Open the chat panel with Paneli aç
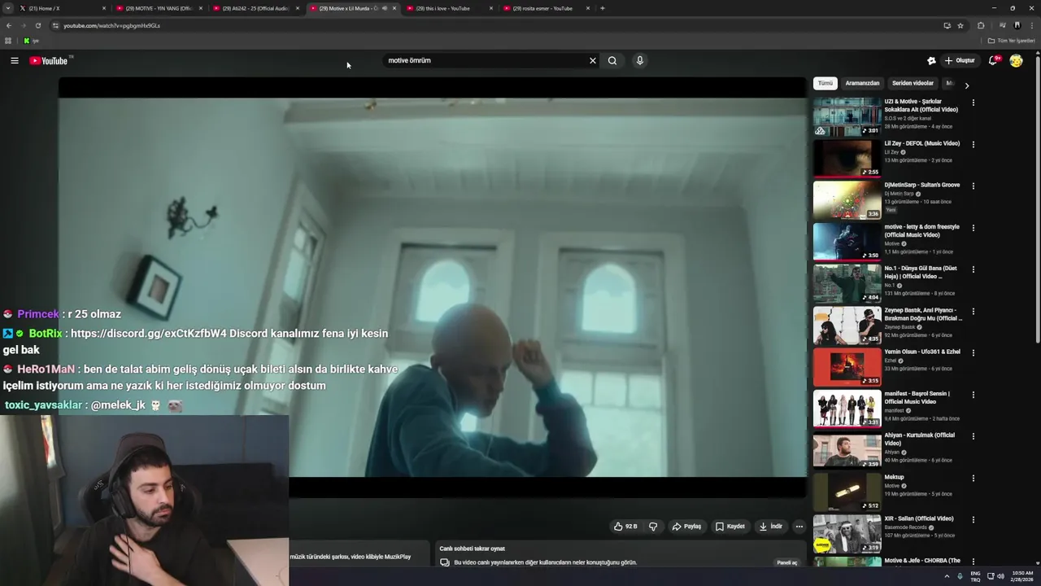The width and height of the screenshot is (1041, 586). point(787,562)
